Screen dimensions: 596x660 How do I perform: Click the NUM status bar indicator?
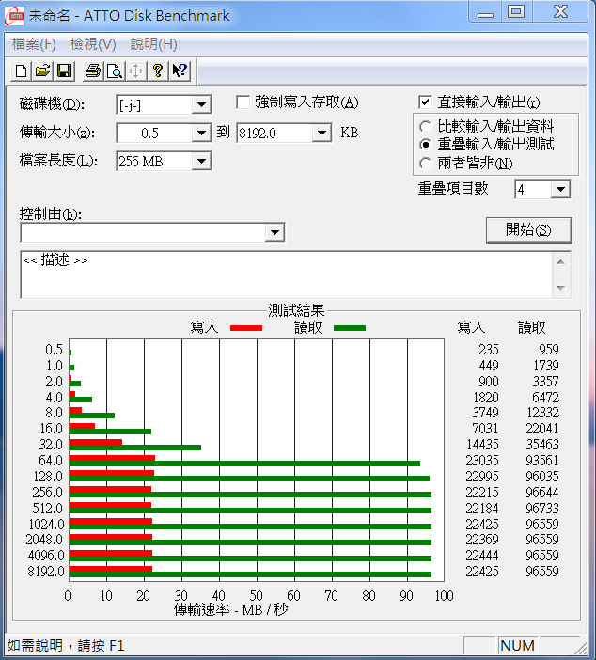pyautogui.click(x=517, y=645)
